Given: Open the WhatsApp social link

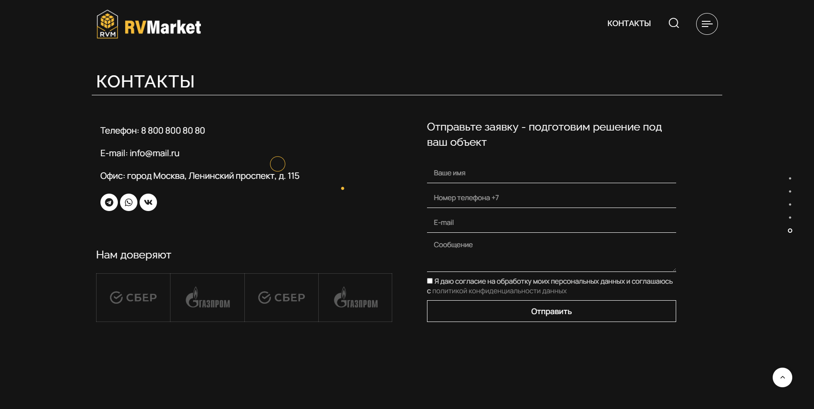Looking at the screenshot, I should click(x=129, y=202).
